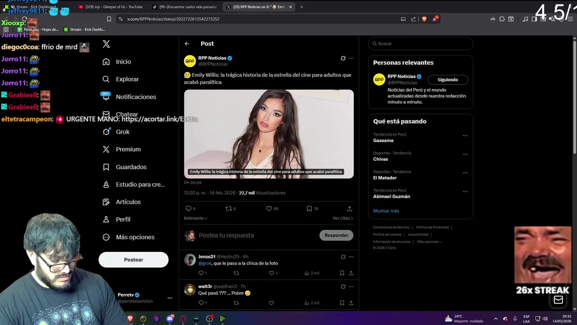The image size is (577, 325).
Task: Switch to the TikTok 'carlos vela peruano' tab
Action: pos(185,7)
